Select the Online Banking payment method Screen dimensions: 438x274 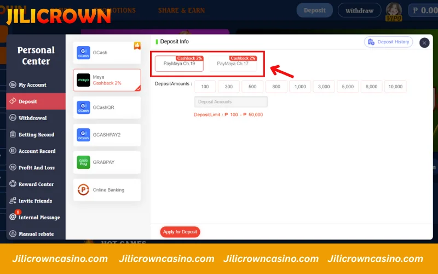[107, 190]
